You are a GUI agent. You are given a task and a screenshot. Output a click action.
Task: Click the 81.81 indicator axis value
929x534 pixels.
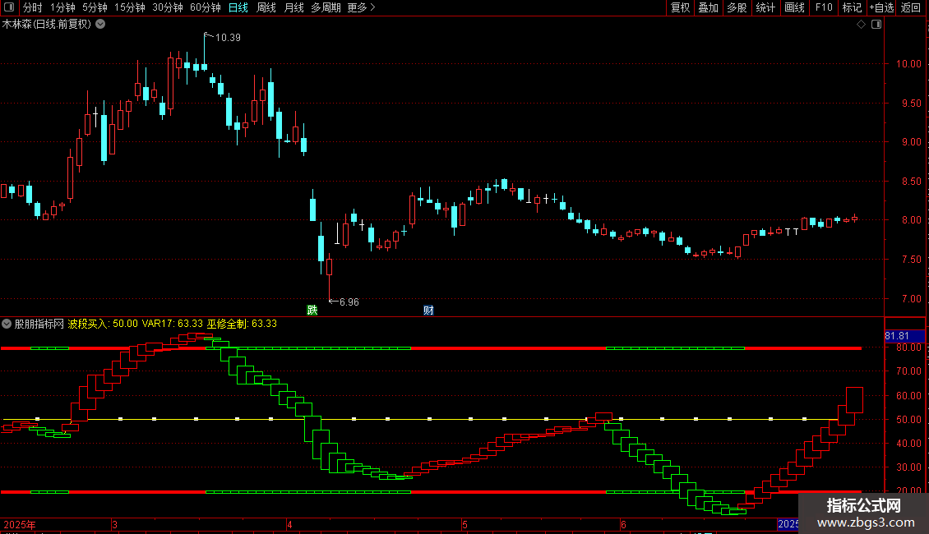(x=896, y=336)
